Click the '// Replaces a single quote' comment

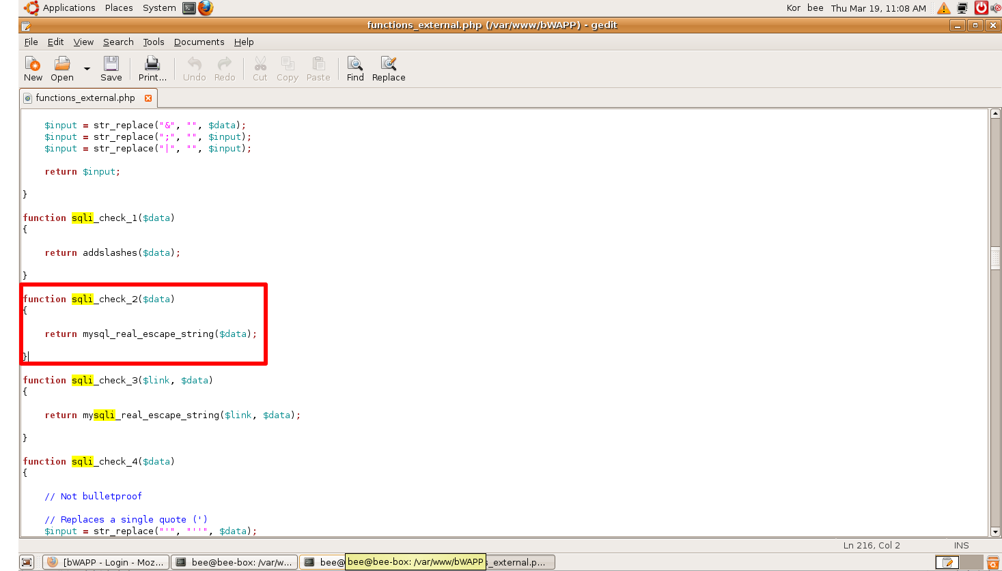click(126, 520)
